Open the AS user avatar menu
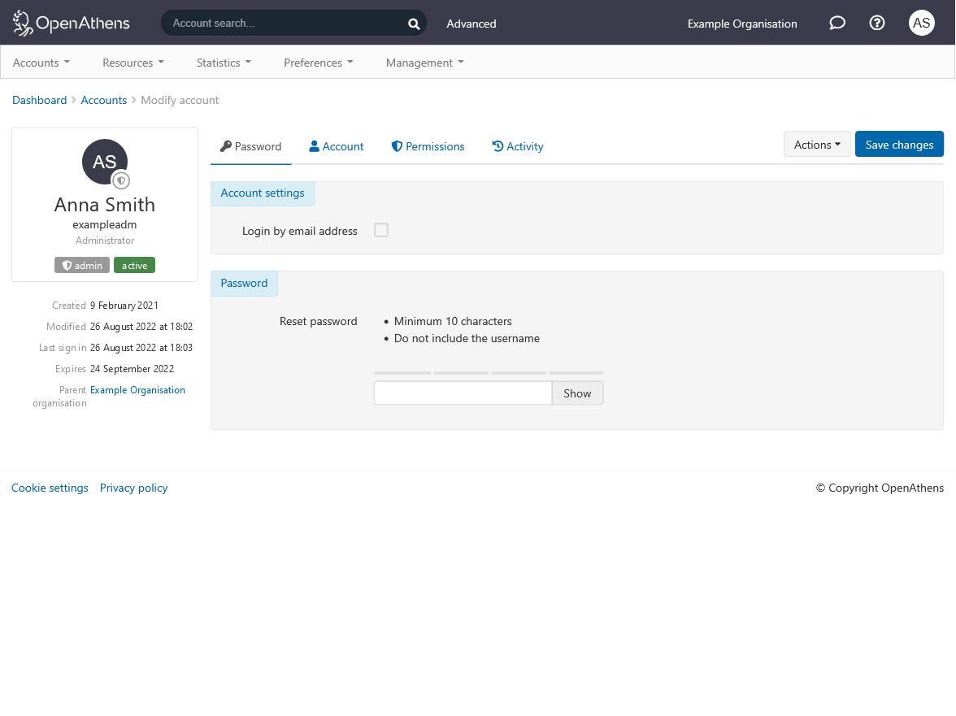The width and height of the screenshot is (956, 716). [x=921, y=23]
